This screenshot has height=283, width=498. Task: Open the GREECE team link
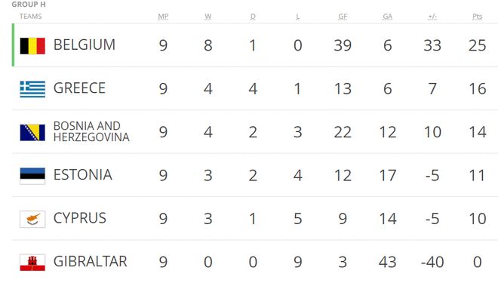79,88
